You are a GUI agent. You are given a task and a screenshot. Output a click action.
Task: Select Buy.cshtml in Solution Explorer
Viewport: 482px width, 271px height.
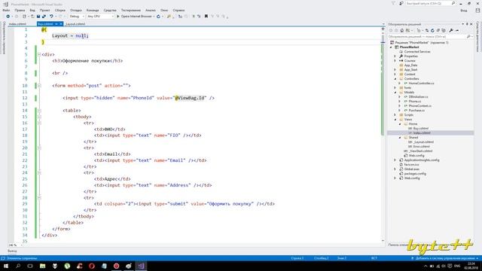[420, 129]
